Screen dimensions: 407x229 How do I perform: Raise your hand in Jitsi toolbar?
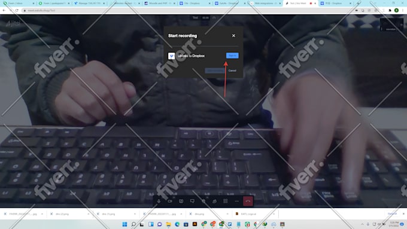203,201
